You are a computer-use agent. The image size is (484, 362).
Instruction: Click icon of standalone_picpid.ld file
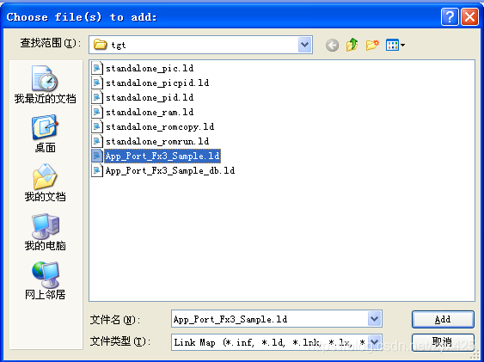pos(97,83)
